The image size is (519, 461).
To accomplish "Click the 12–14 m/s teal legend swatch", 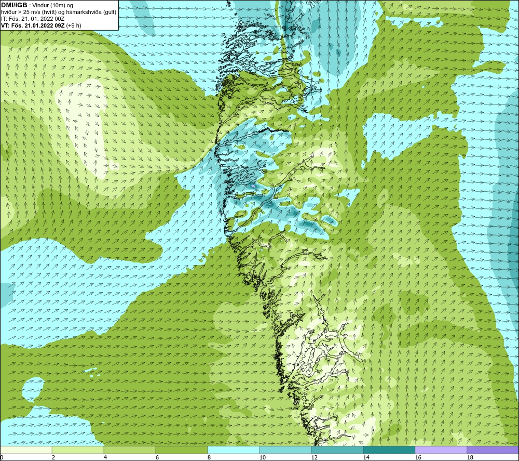I will (x=337, y=450).
